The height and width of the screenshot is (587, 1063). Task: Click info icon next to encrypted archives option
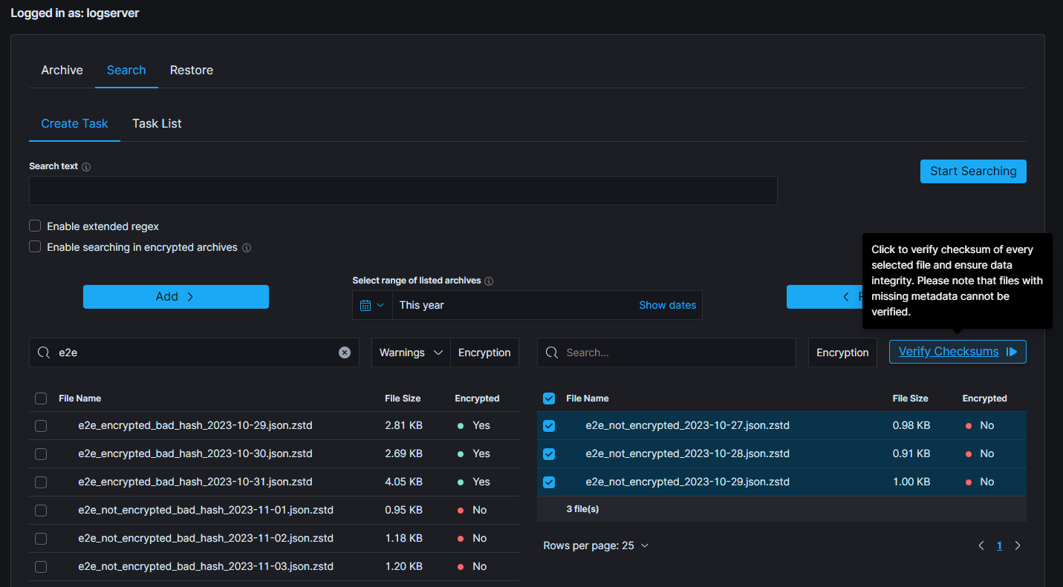pos(247,248)
